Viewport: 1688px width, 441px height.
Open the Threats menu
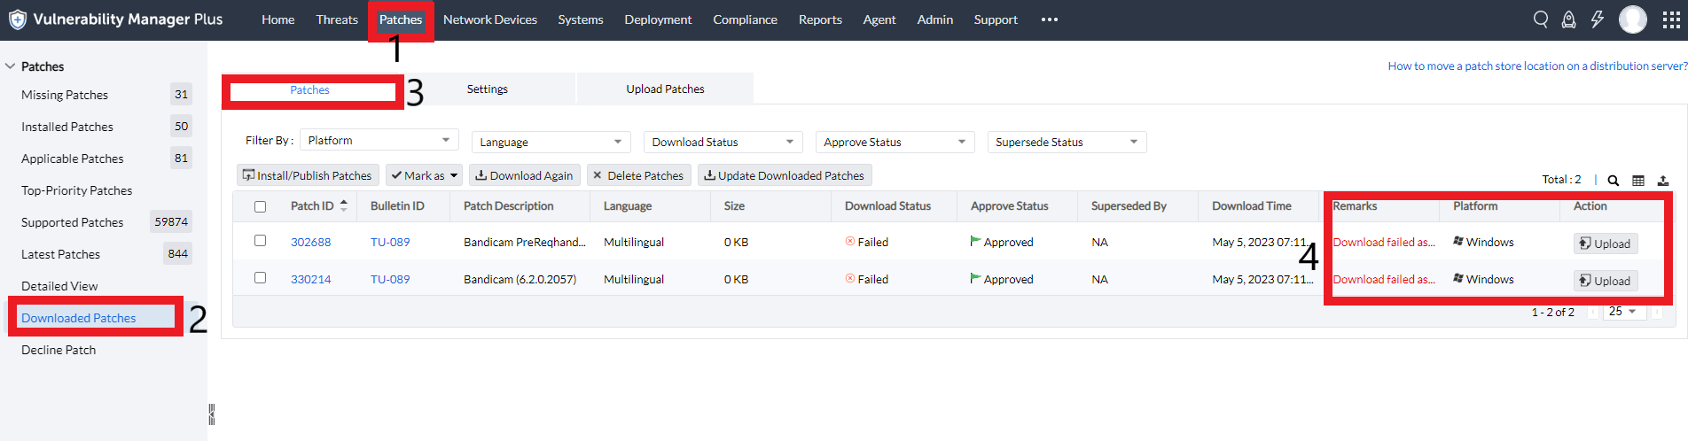(x=337, y=19)
